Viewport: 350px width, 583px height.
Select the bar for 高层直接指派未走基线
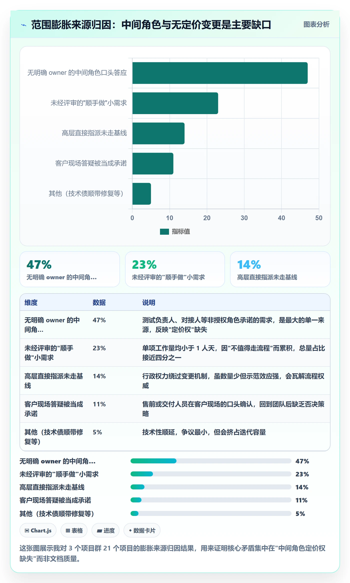[158, 133]
